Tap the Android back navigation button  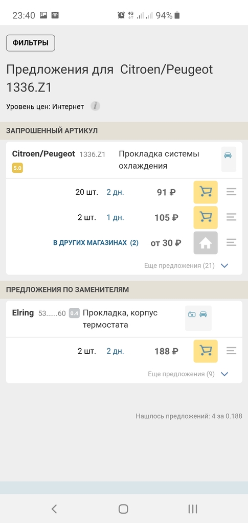pyautogui.click(x=54, y=509)
